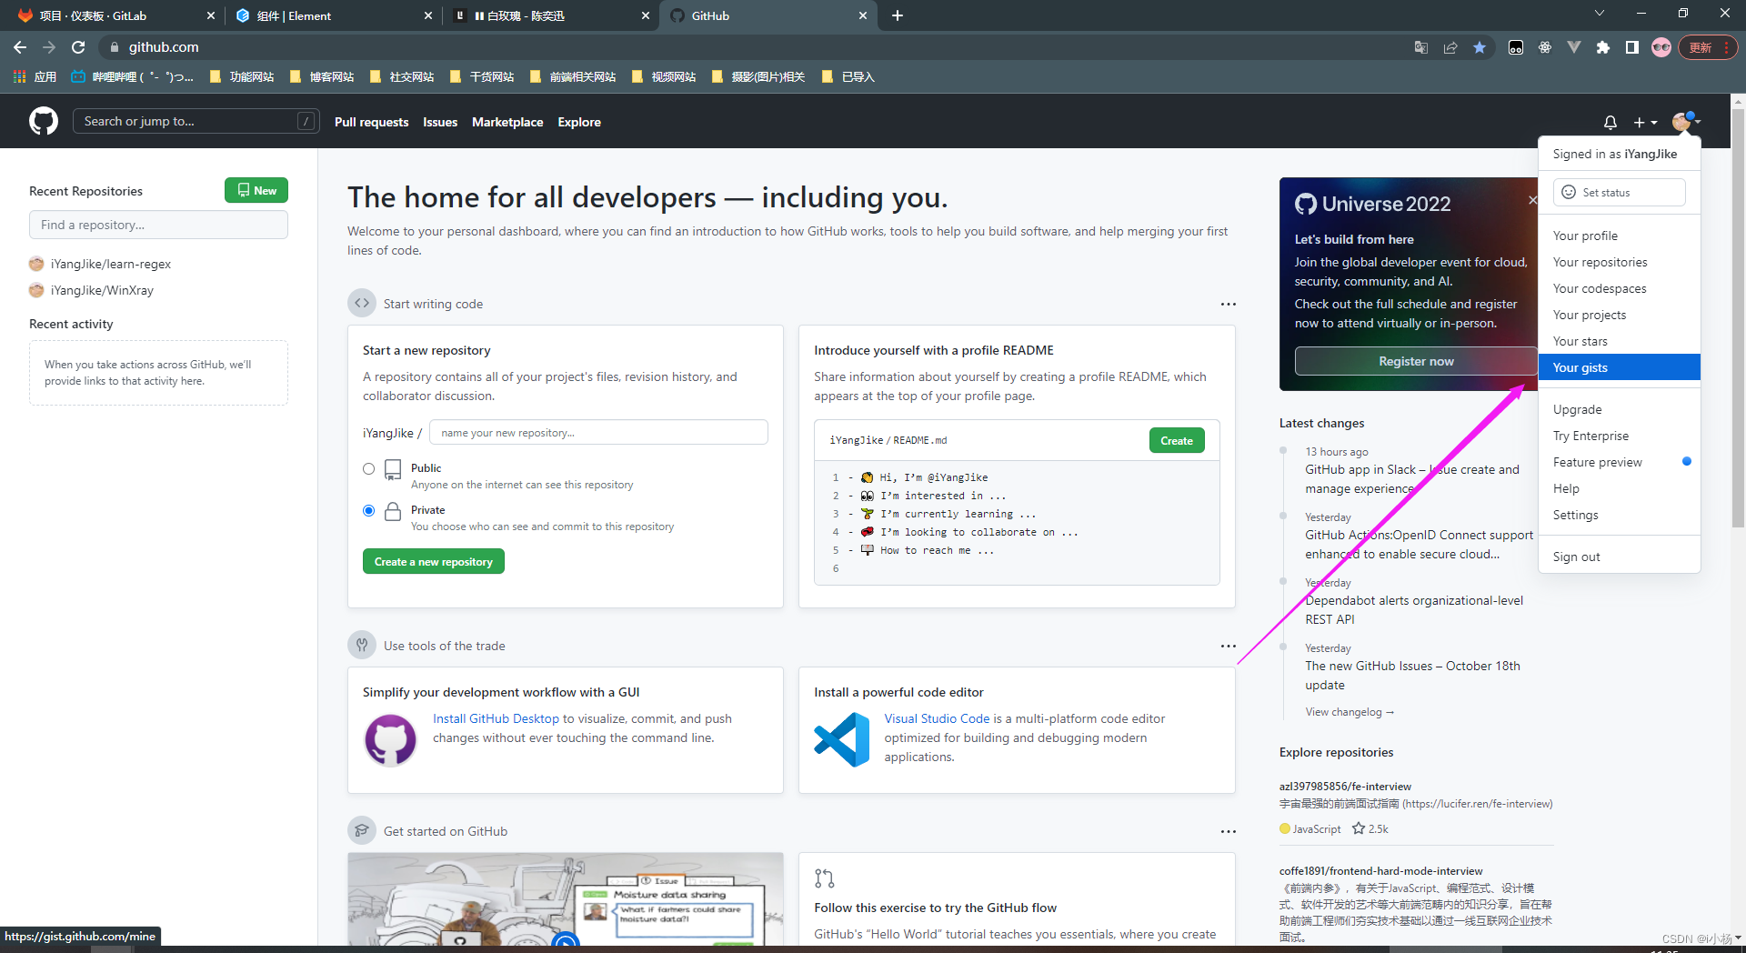Viewport: 1746px width, 953px height.
Task: Click the Search or jump to field
Action: (x=196, y=121)
